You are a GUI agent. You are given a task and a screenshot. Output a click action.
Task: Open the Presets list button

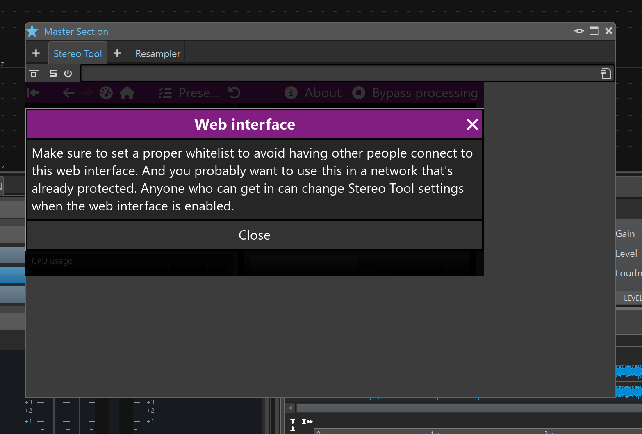pyautogui.click(x=189, y=93)
